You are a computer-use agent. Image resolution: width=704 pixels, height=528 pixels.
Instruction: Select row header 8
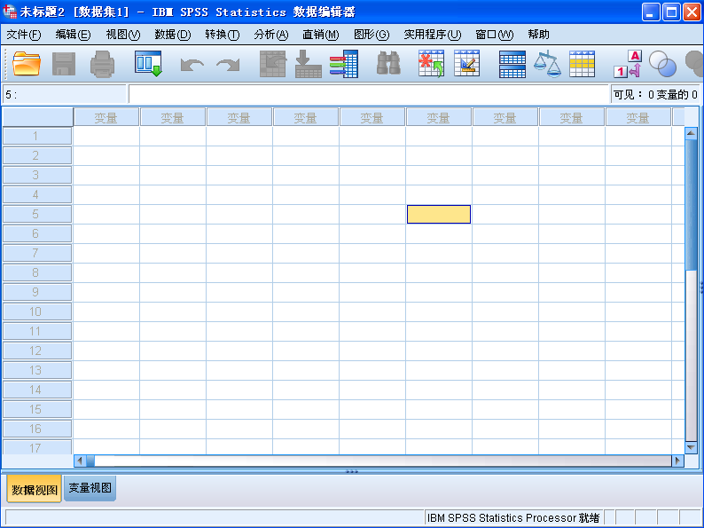(37, 272)
